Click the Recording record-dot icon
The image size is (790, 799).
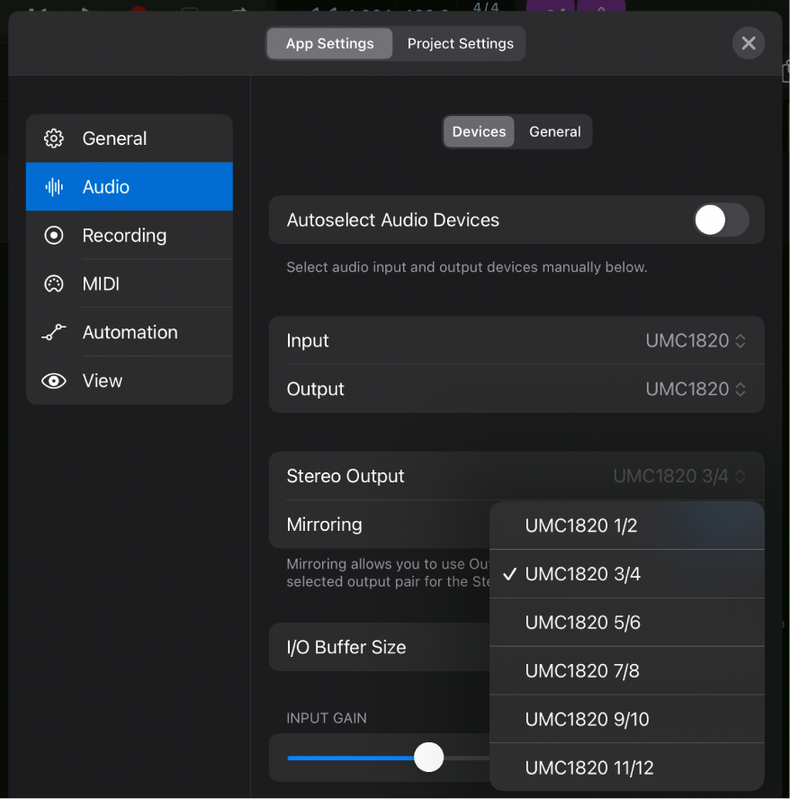click(x=53, y=235)
